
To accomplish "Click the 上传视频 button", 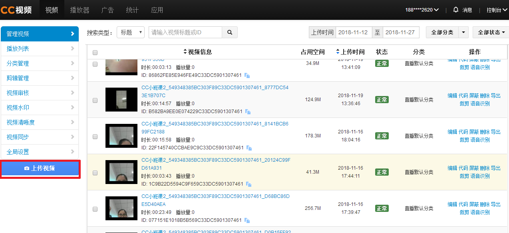I will tap(40, 168).
